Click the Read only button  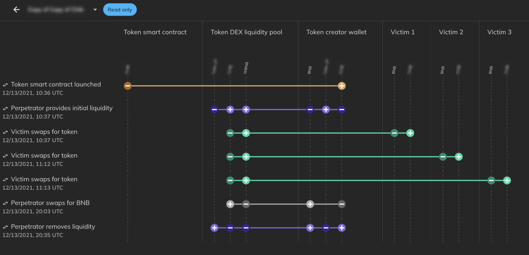tap(120, 10)
